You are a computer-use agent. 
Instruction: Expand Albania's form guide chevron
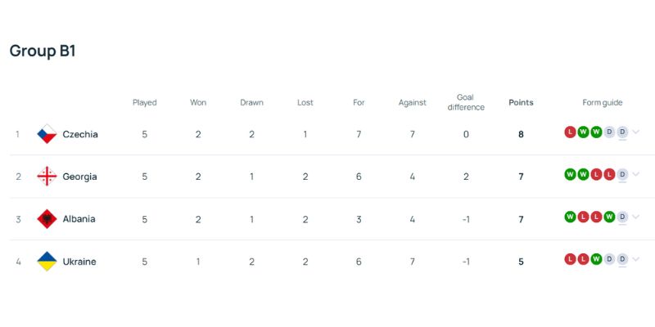pos(636,217)
